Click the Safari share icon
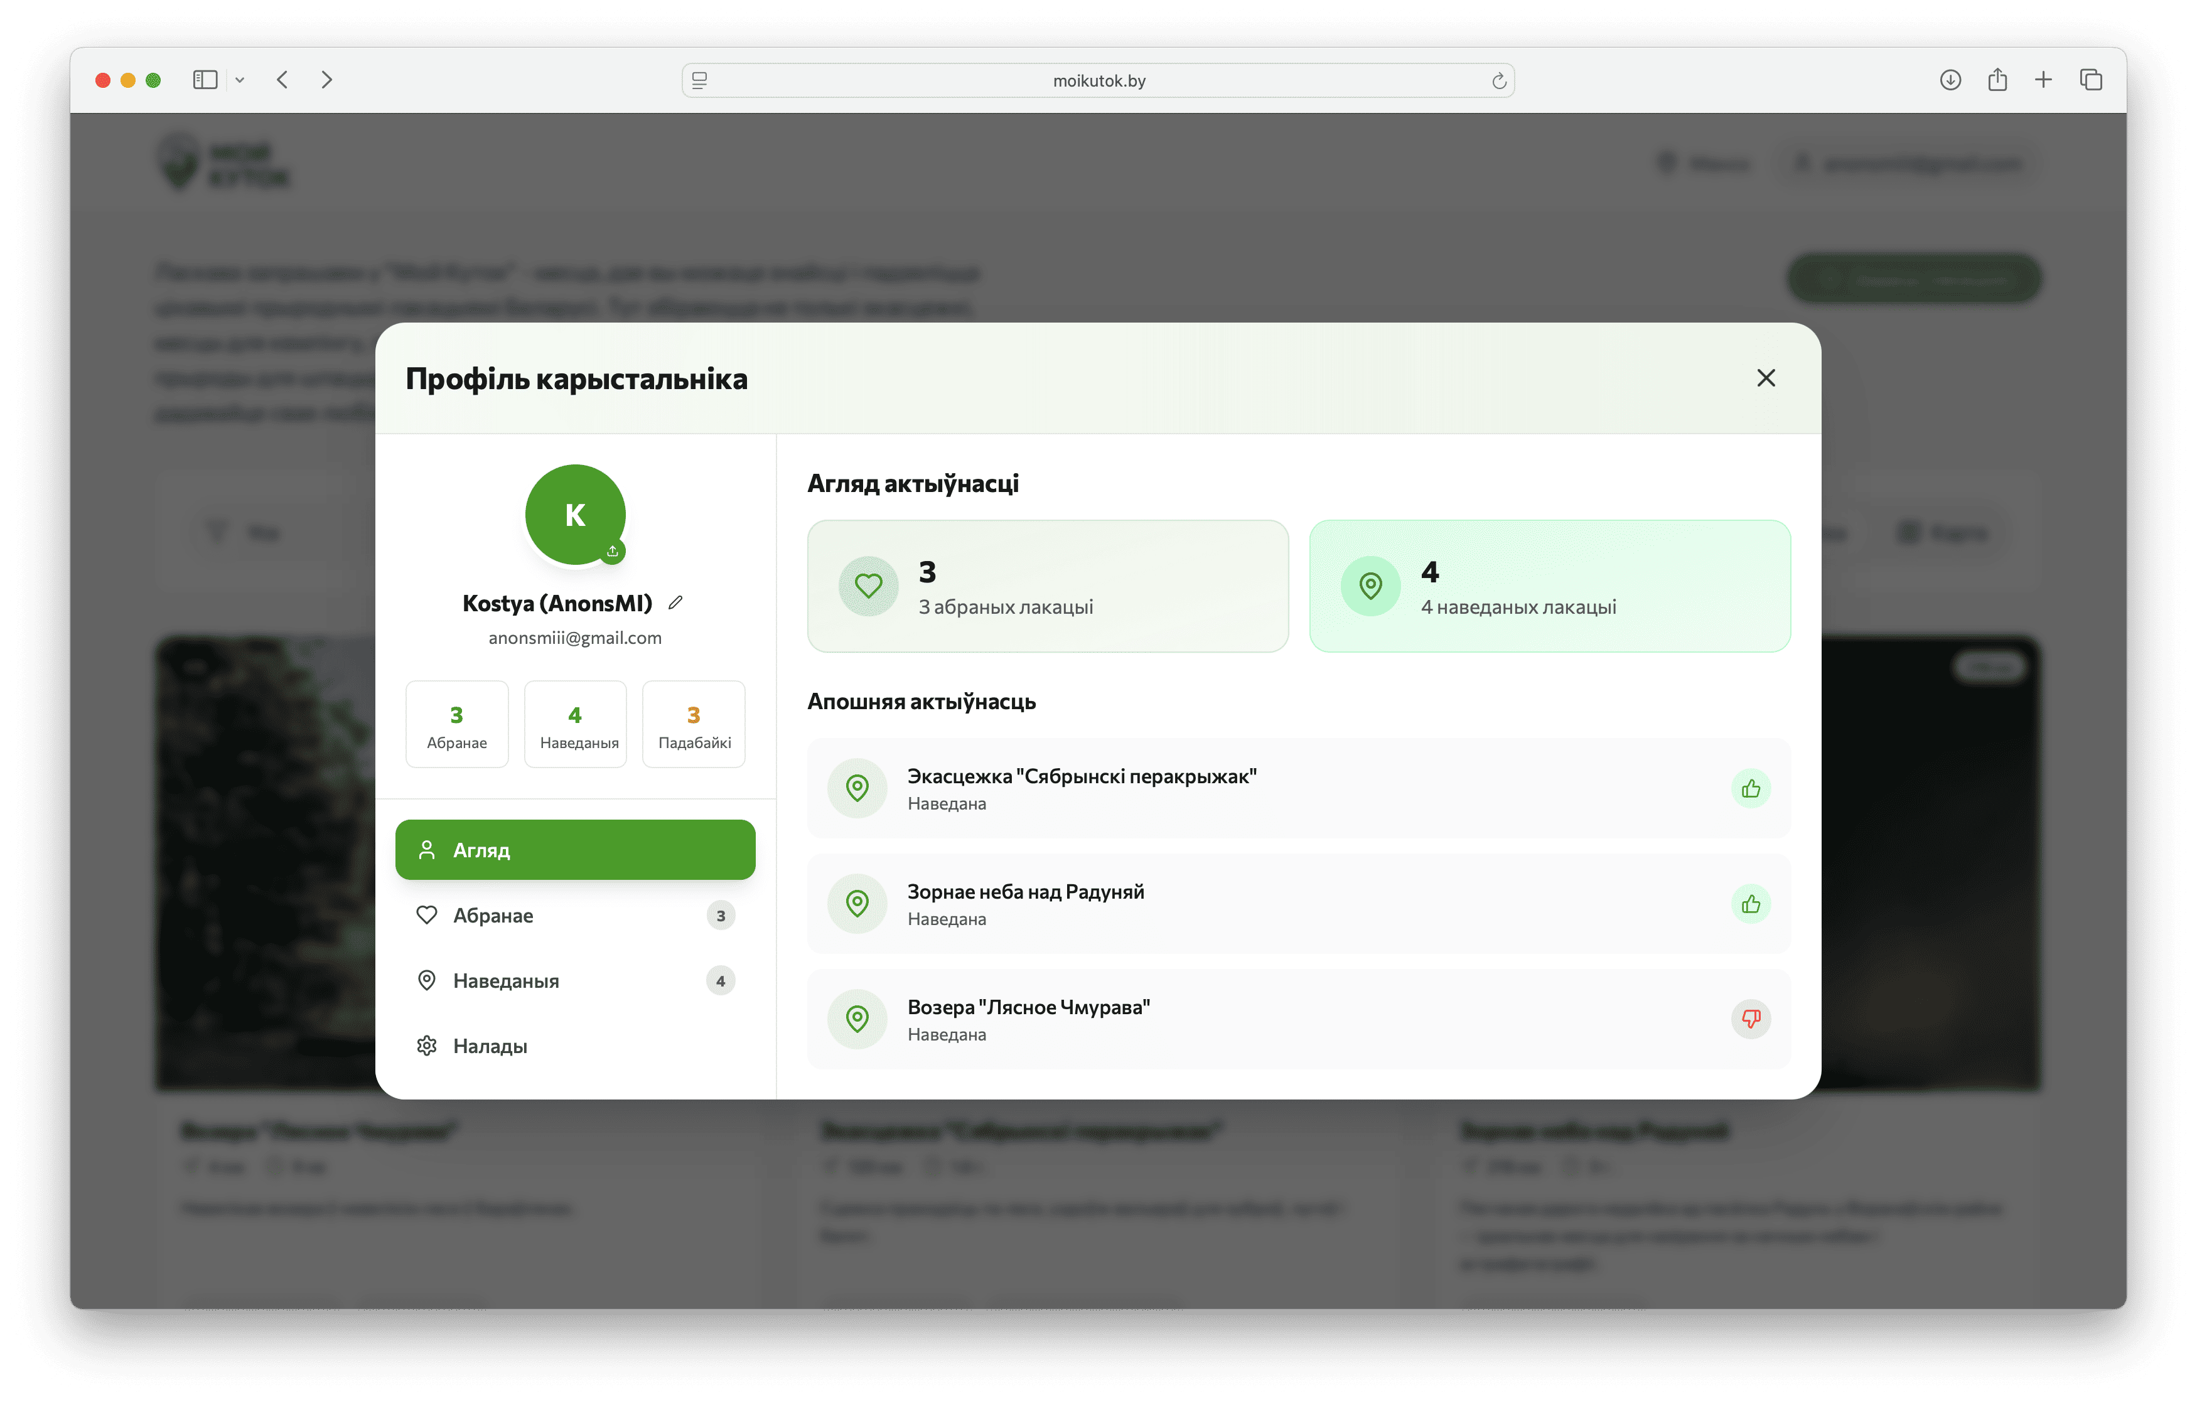The image size is (2197, 1402). point(1997,80)
